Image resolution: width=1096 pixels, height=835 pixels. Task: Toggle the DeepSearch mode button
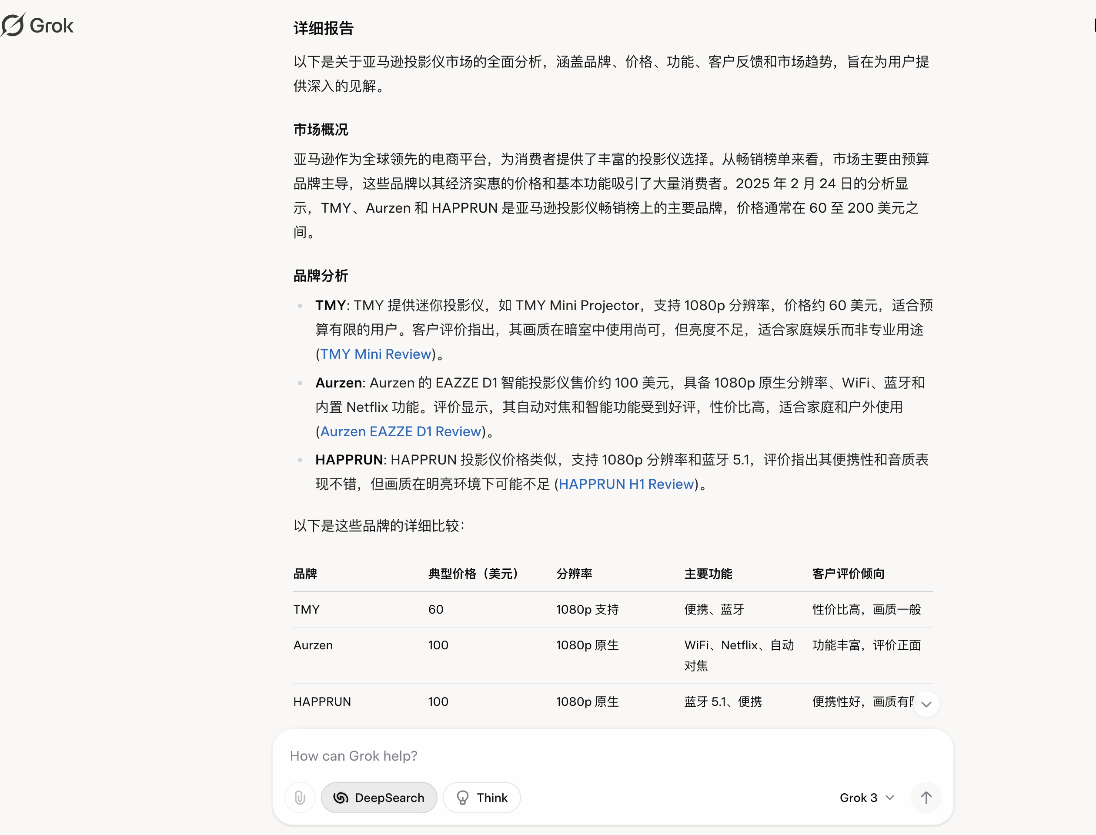(379, 798)
